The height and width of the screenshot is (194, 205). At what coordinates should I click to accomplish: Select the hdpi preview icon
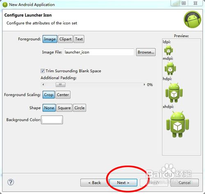coord(174,93)
